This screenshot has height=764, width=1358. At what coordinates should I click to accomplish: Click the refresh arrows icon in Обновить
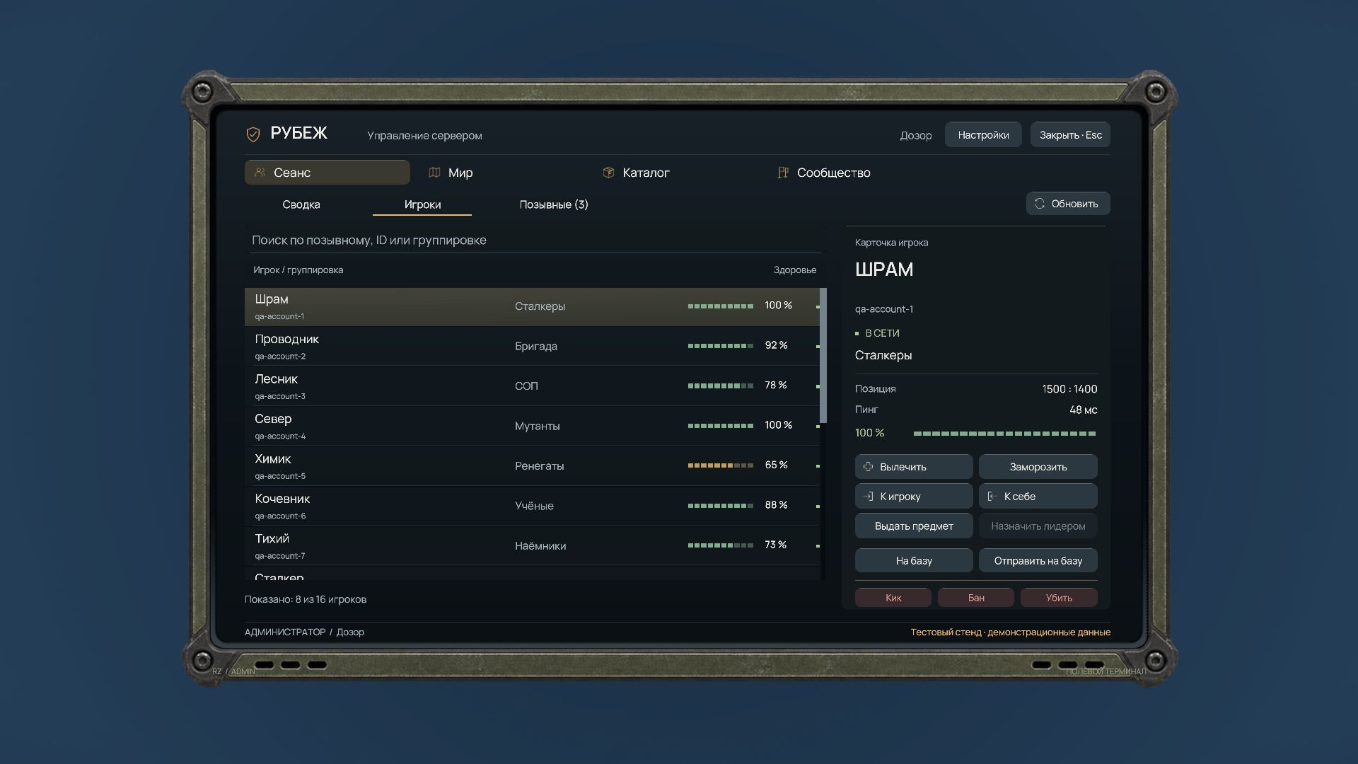pyautogui.click(x=1040, y=204)
